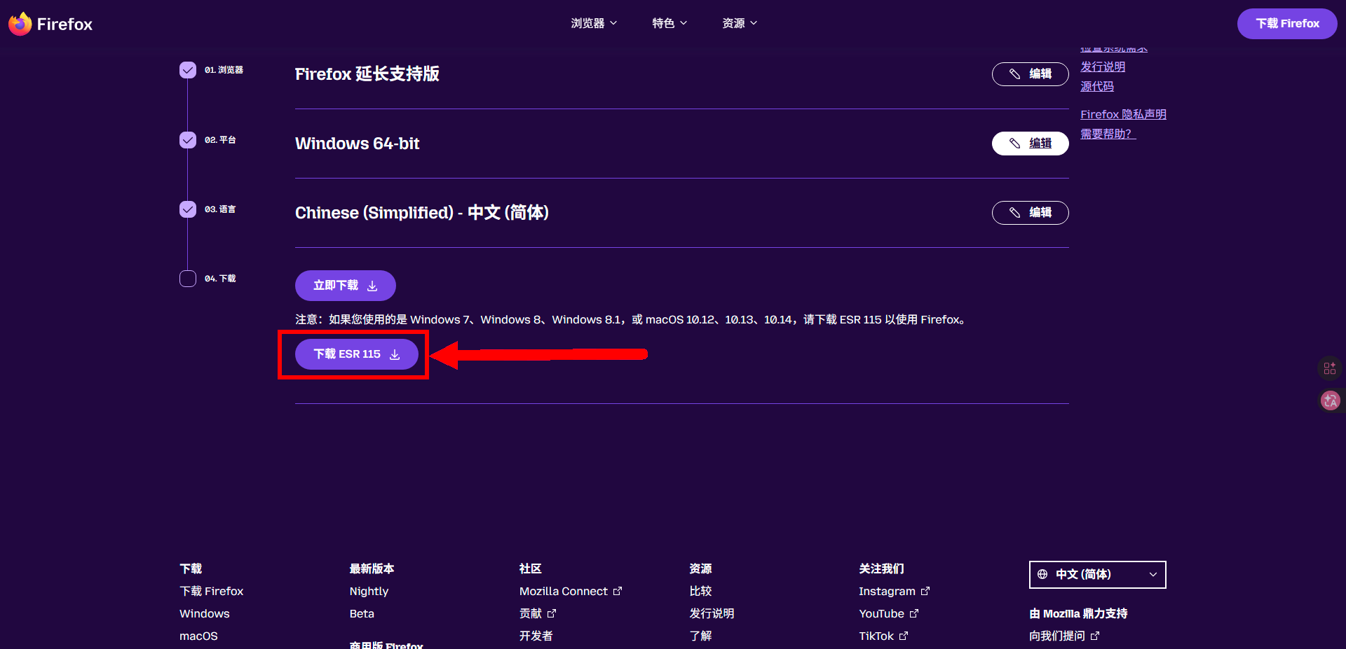Open macOS link in footer
This screenshot has height=649, width=1346.
[198, 636]
